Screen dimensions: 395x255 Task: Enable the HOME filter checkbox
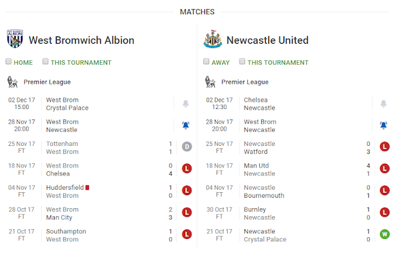coord(9,62)
